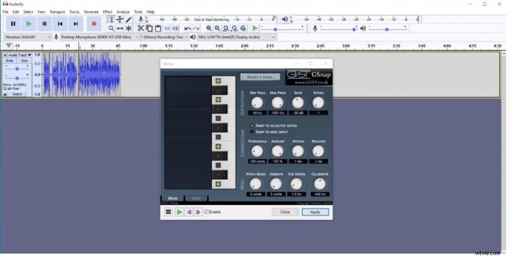510x258 pixels.
Task: Start preview playback in GSnap dialog
Action: 179,212
